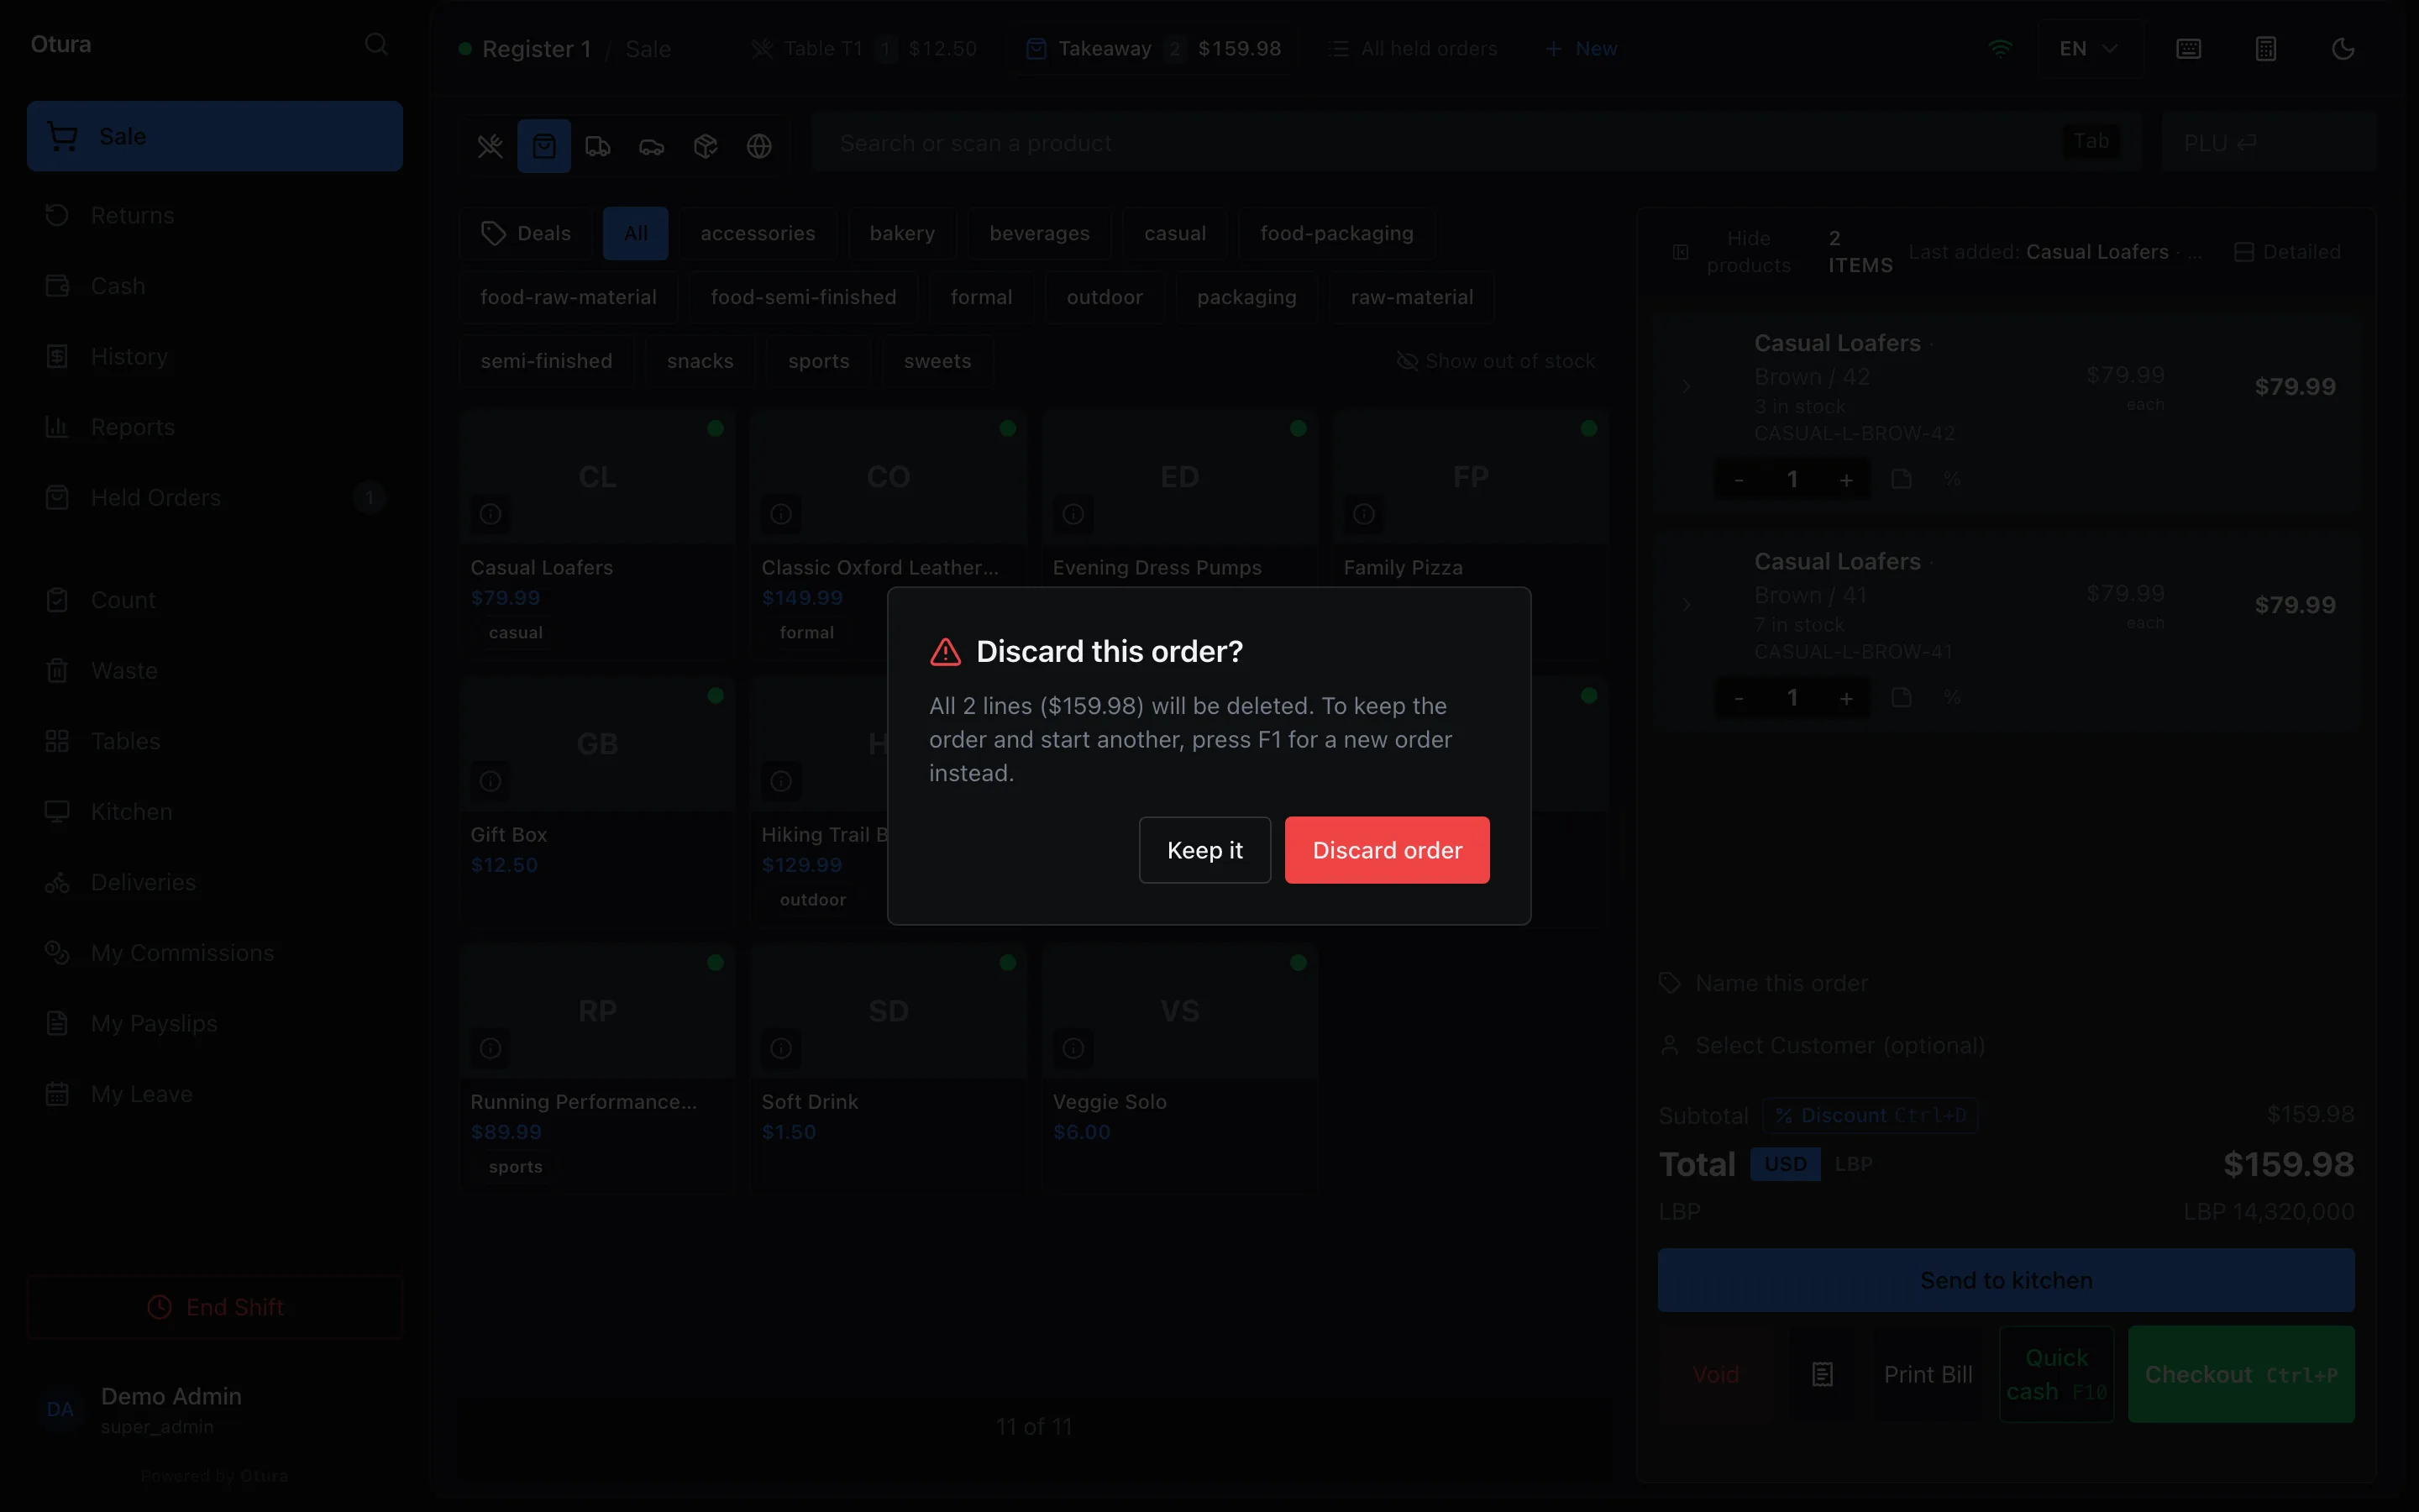This screenshot has height=1512, width=2419.
Task: Open All held orders list
Action: click(x=1414, y=48)
